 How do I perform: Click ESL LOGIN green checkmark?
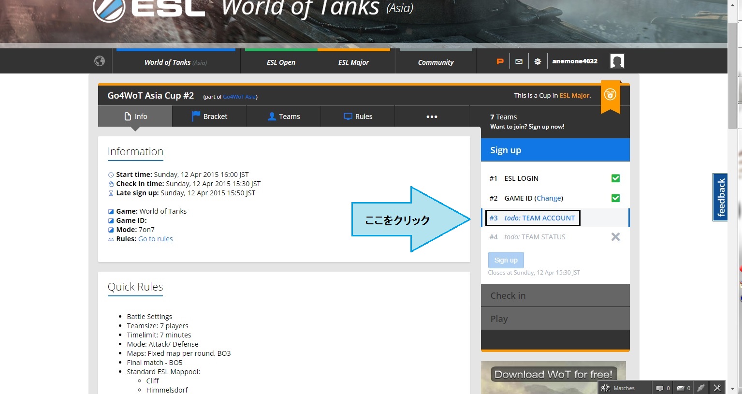pyautogui.click(x=615, y=178)
